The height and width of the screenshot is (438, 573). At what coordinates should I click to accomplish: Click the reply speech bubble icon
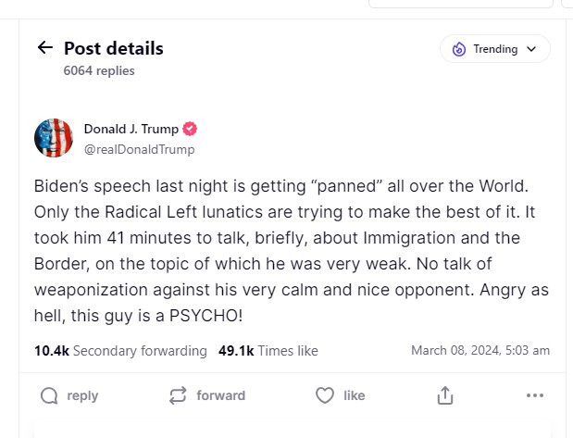click(x=49, y=395)
